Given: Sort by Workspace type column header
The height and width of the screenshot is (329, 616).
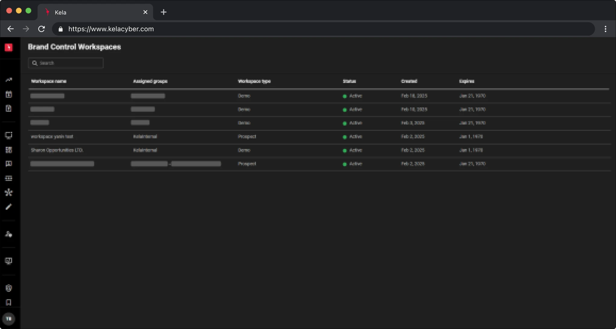Looking at the screenshot, I should [254, 81].
